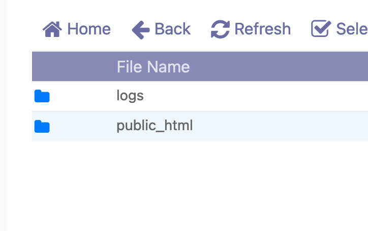368x231 pixels.
Task: Click the blue folder icon beside public_html
Action: 42,127
